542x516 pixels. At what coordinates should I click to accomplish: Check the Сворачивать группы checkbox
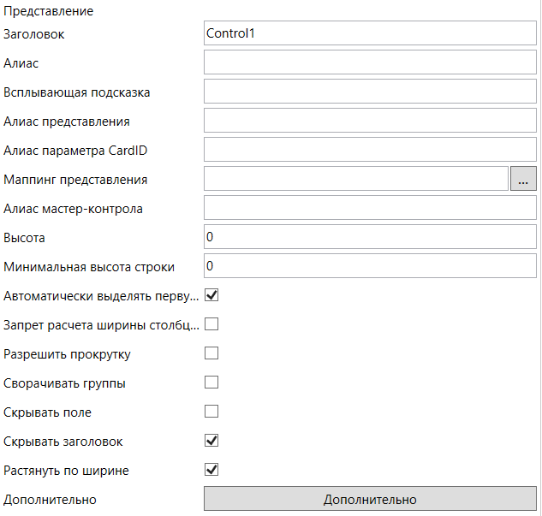click(211, 383)
